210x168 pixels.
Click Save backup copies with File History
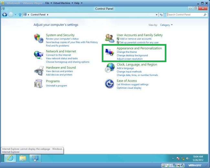(x=72, y=42)
